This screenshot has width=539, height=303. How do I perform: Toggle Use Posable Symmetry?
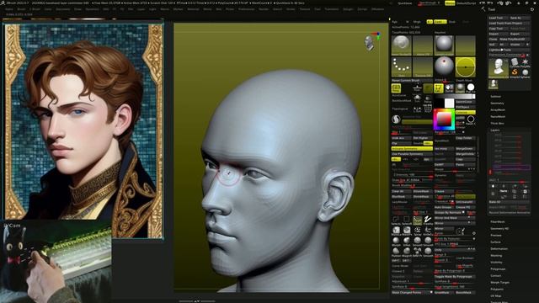tap(412, 154)
